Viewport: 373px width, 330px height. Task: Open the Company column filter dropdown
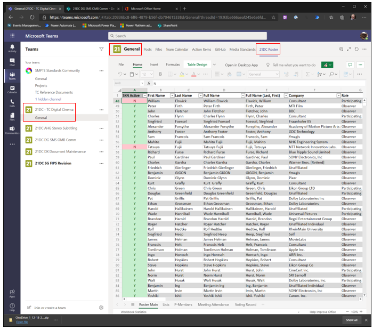tap(338, 95)
